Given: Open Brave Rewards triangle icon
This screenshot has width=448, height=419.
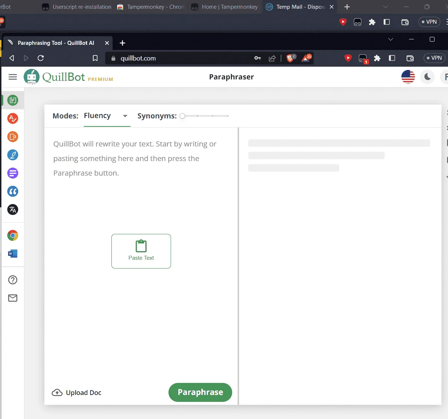Looking at the screenshot, I should tap(306, 58).
